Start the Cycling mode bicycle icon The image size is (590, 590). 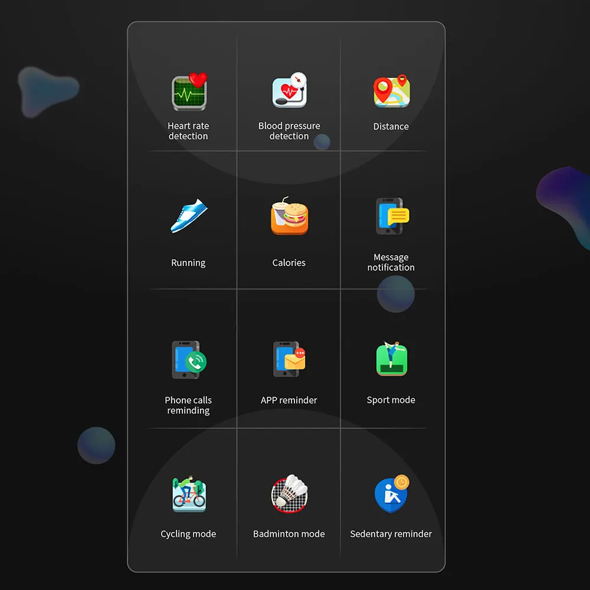point(189,494)
